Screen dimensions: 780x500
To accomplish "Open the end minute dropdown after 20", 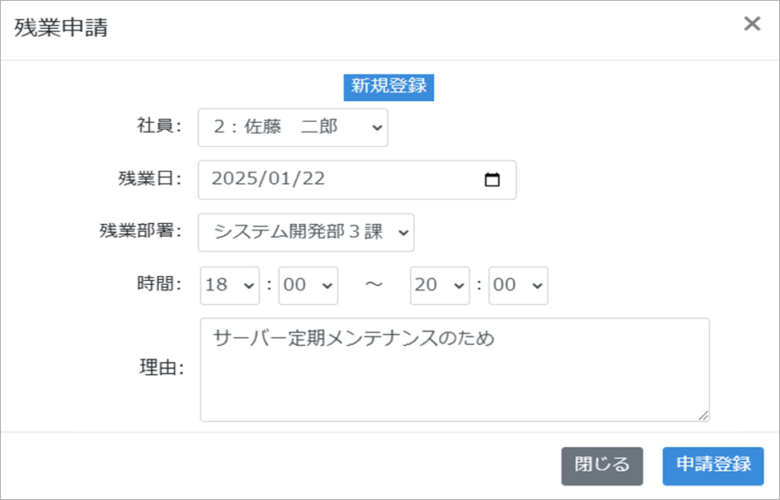I will pyautogui.click(x=518, y=286).
